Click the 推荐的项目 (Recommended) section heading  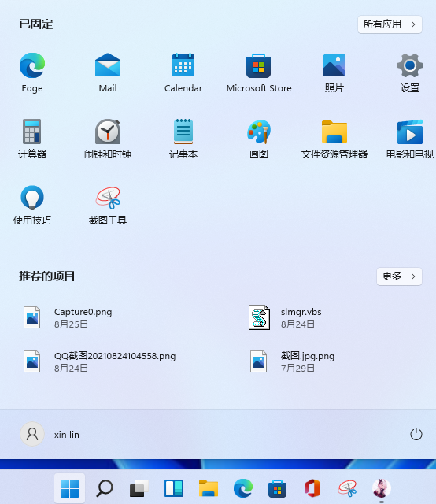[47, 276]
